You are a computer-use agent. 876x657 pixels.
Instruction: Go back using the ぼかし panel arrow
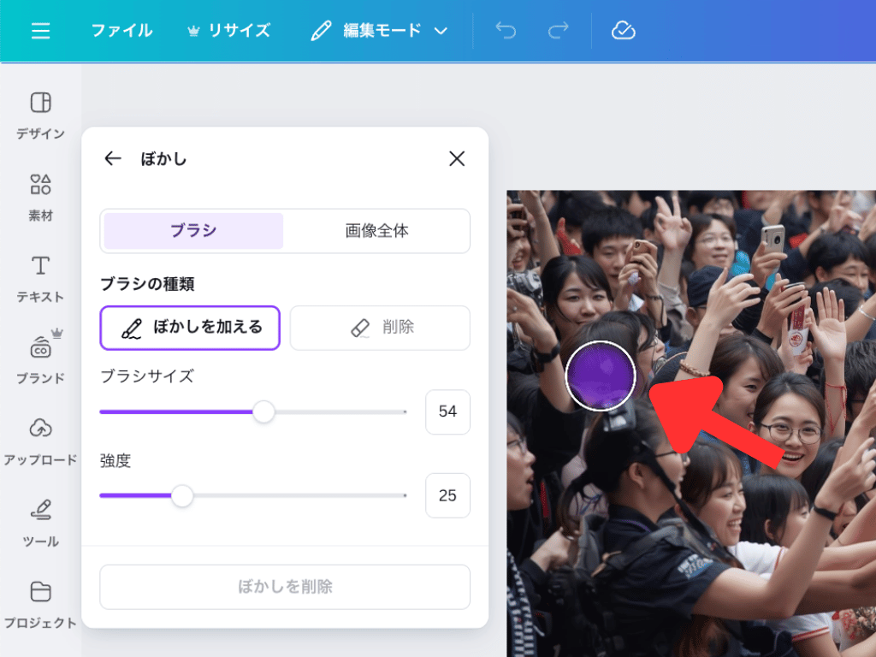click(x=113, y=158)
